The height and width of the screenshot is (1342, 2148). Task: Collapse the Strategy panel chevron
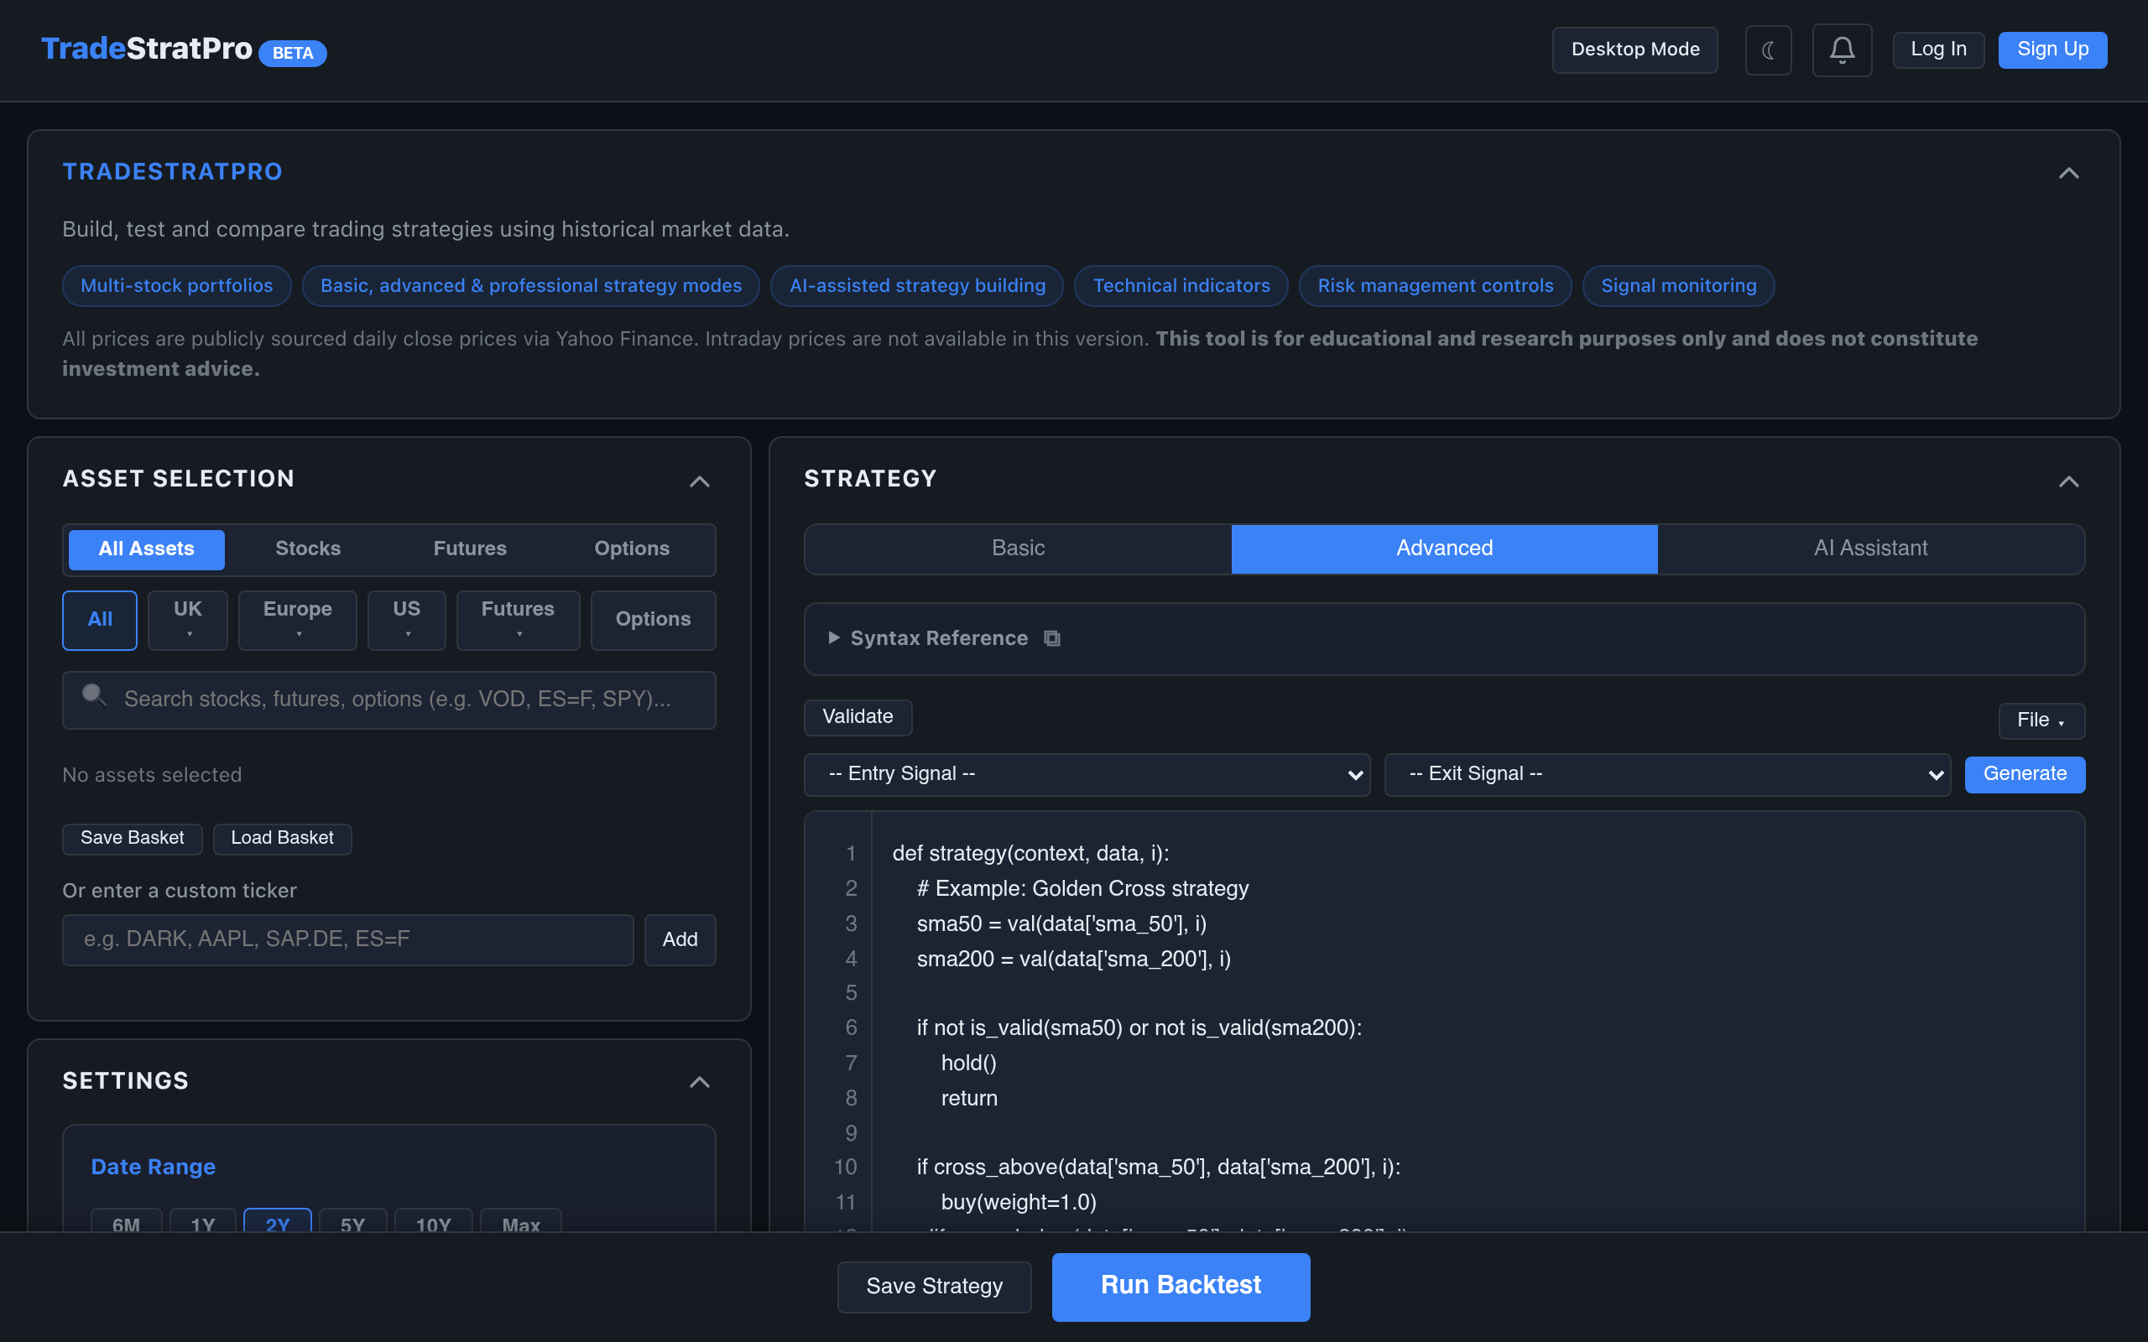pyautogui.click(x=2068, y=481)
